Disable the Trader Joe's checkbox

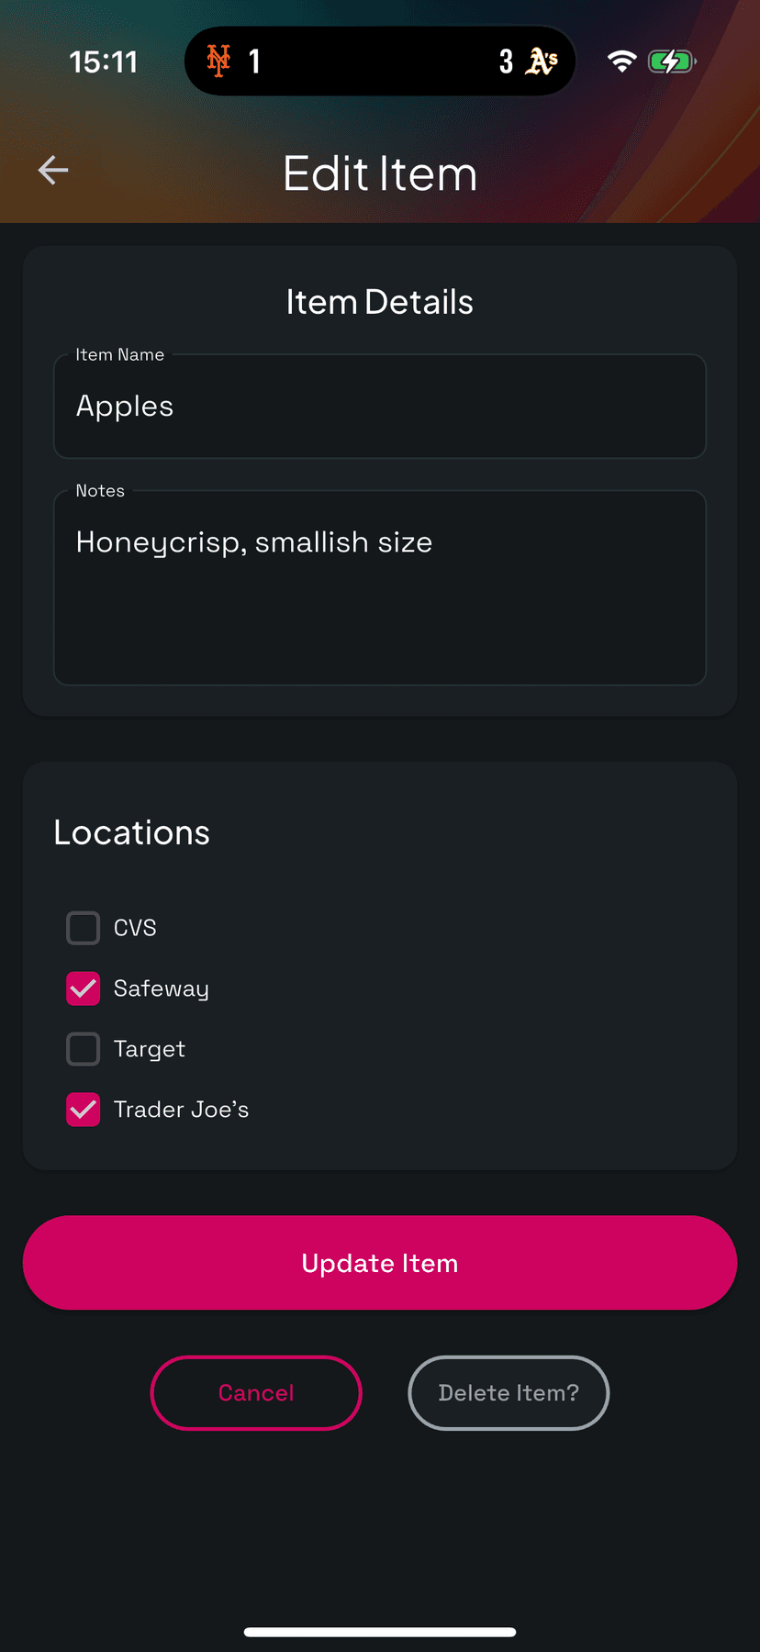tap(83, 1110)
